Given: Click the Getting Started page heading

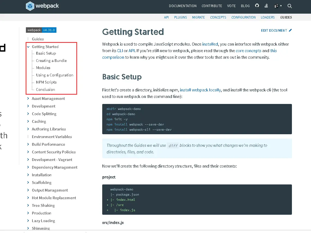Looking at the screenshot, I should [x=133, y=32].
